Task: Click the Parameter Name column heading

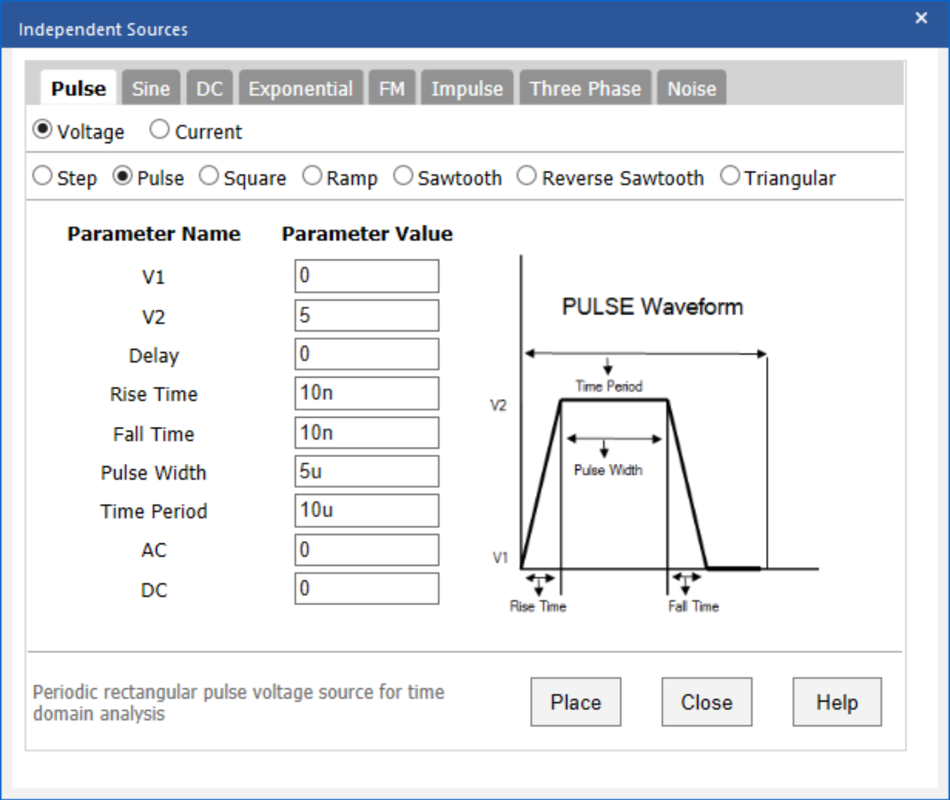Action: (x=154, y=234)
